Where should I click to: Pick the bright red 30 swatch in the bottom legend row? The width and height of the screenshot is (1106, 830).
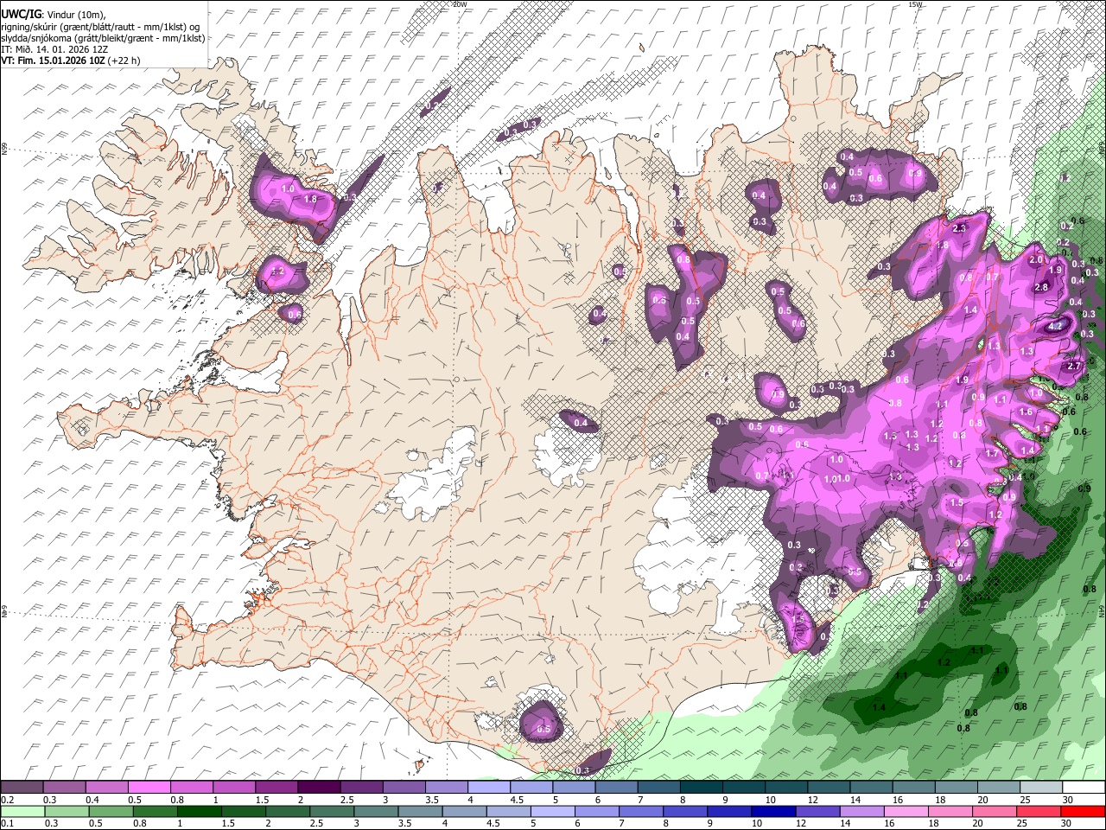coord(1083,812)
